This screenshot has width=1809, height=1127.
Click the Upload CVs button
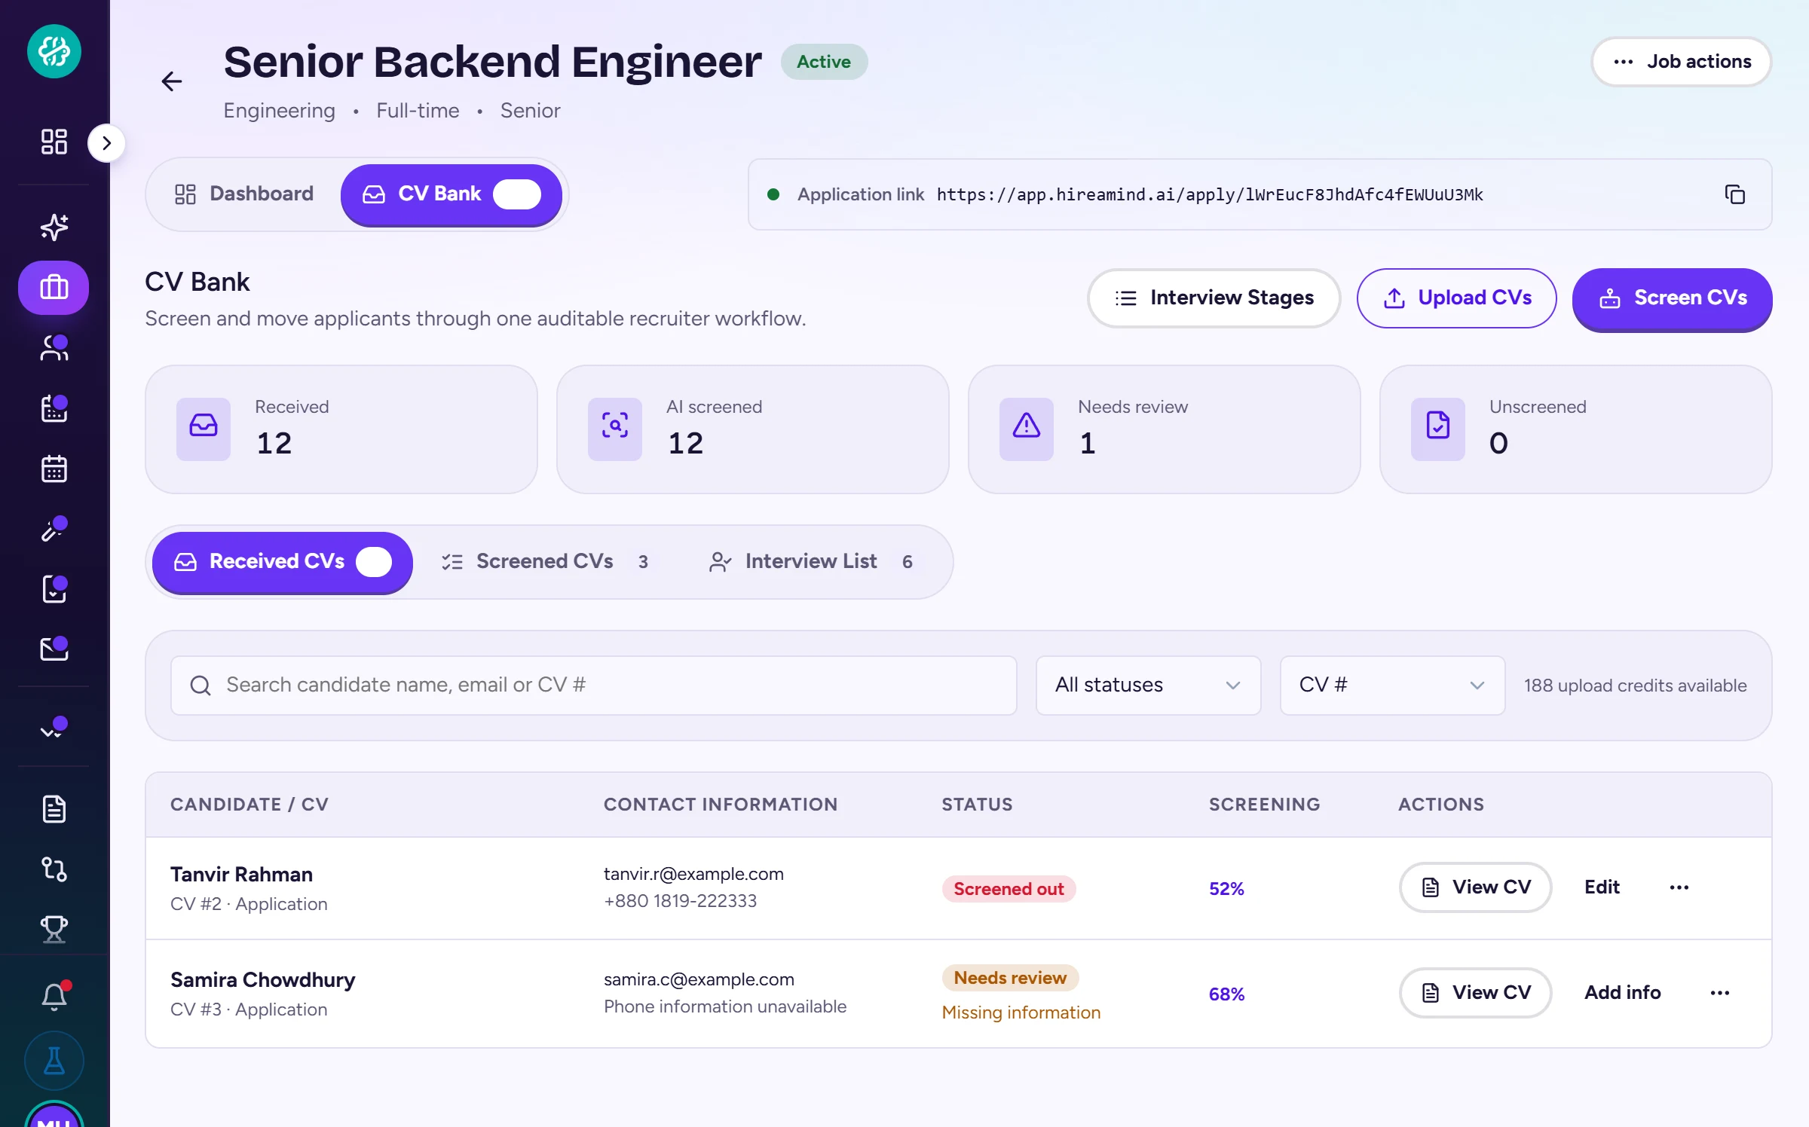tap(1457, 298)
